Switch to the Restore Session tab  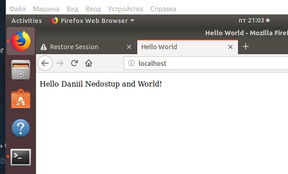pyautogui.click(x=86, y=47)
